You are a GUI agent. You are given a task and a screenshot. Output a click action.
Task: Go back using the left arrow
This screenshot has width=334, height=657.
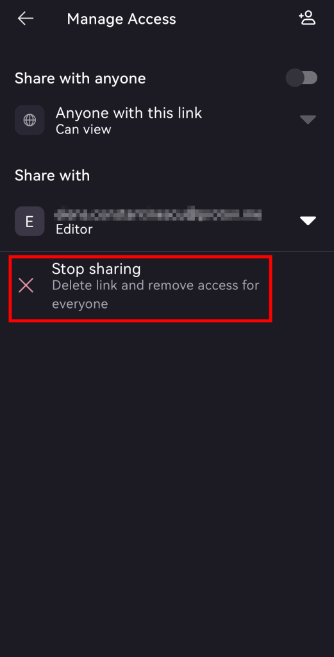(26, 19)
